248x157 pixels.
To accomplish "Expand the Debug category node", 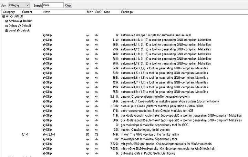I will 7,26.
